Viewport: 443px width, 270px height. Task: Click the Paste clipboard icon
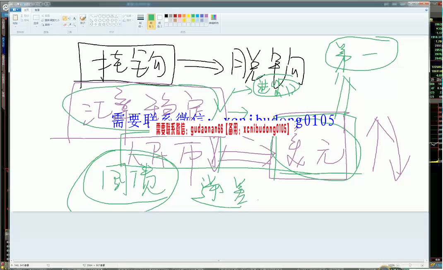[15, 18]
